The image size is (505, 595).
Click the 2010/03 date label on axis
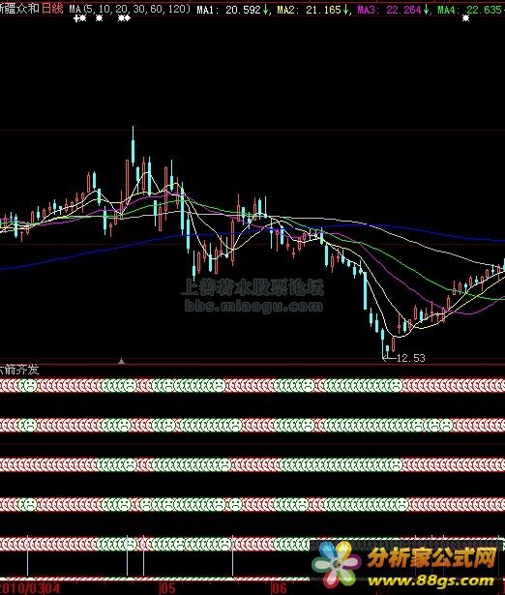click(22, 589)
